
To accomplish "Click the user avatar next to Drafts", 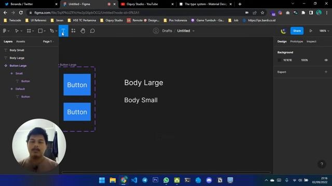I will [156, 31].
